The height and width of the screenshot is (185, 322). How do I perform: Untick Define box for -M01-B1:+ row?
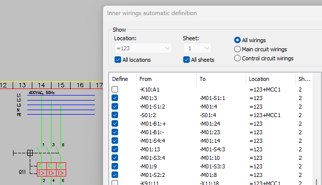[x=115, y=124]
